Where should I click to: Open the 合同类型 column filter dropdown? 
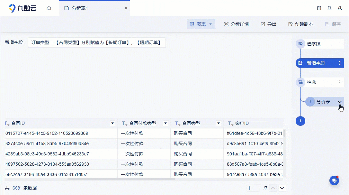coord(219,123)
